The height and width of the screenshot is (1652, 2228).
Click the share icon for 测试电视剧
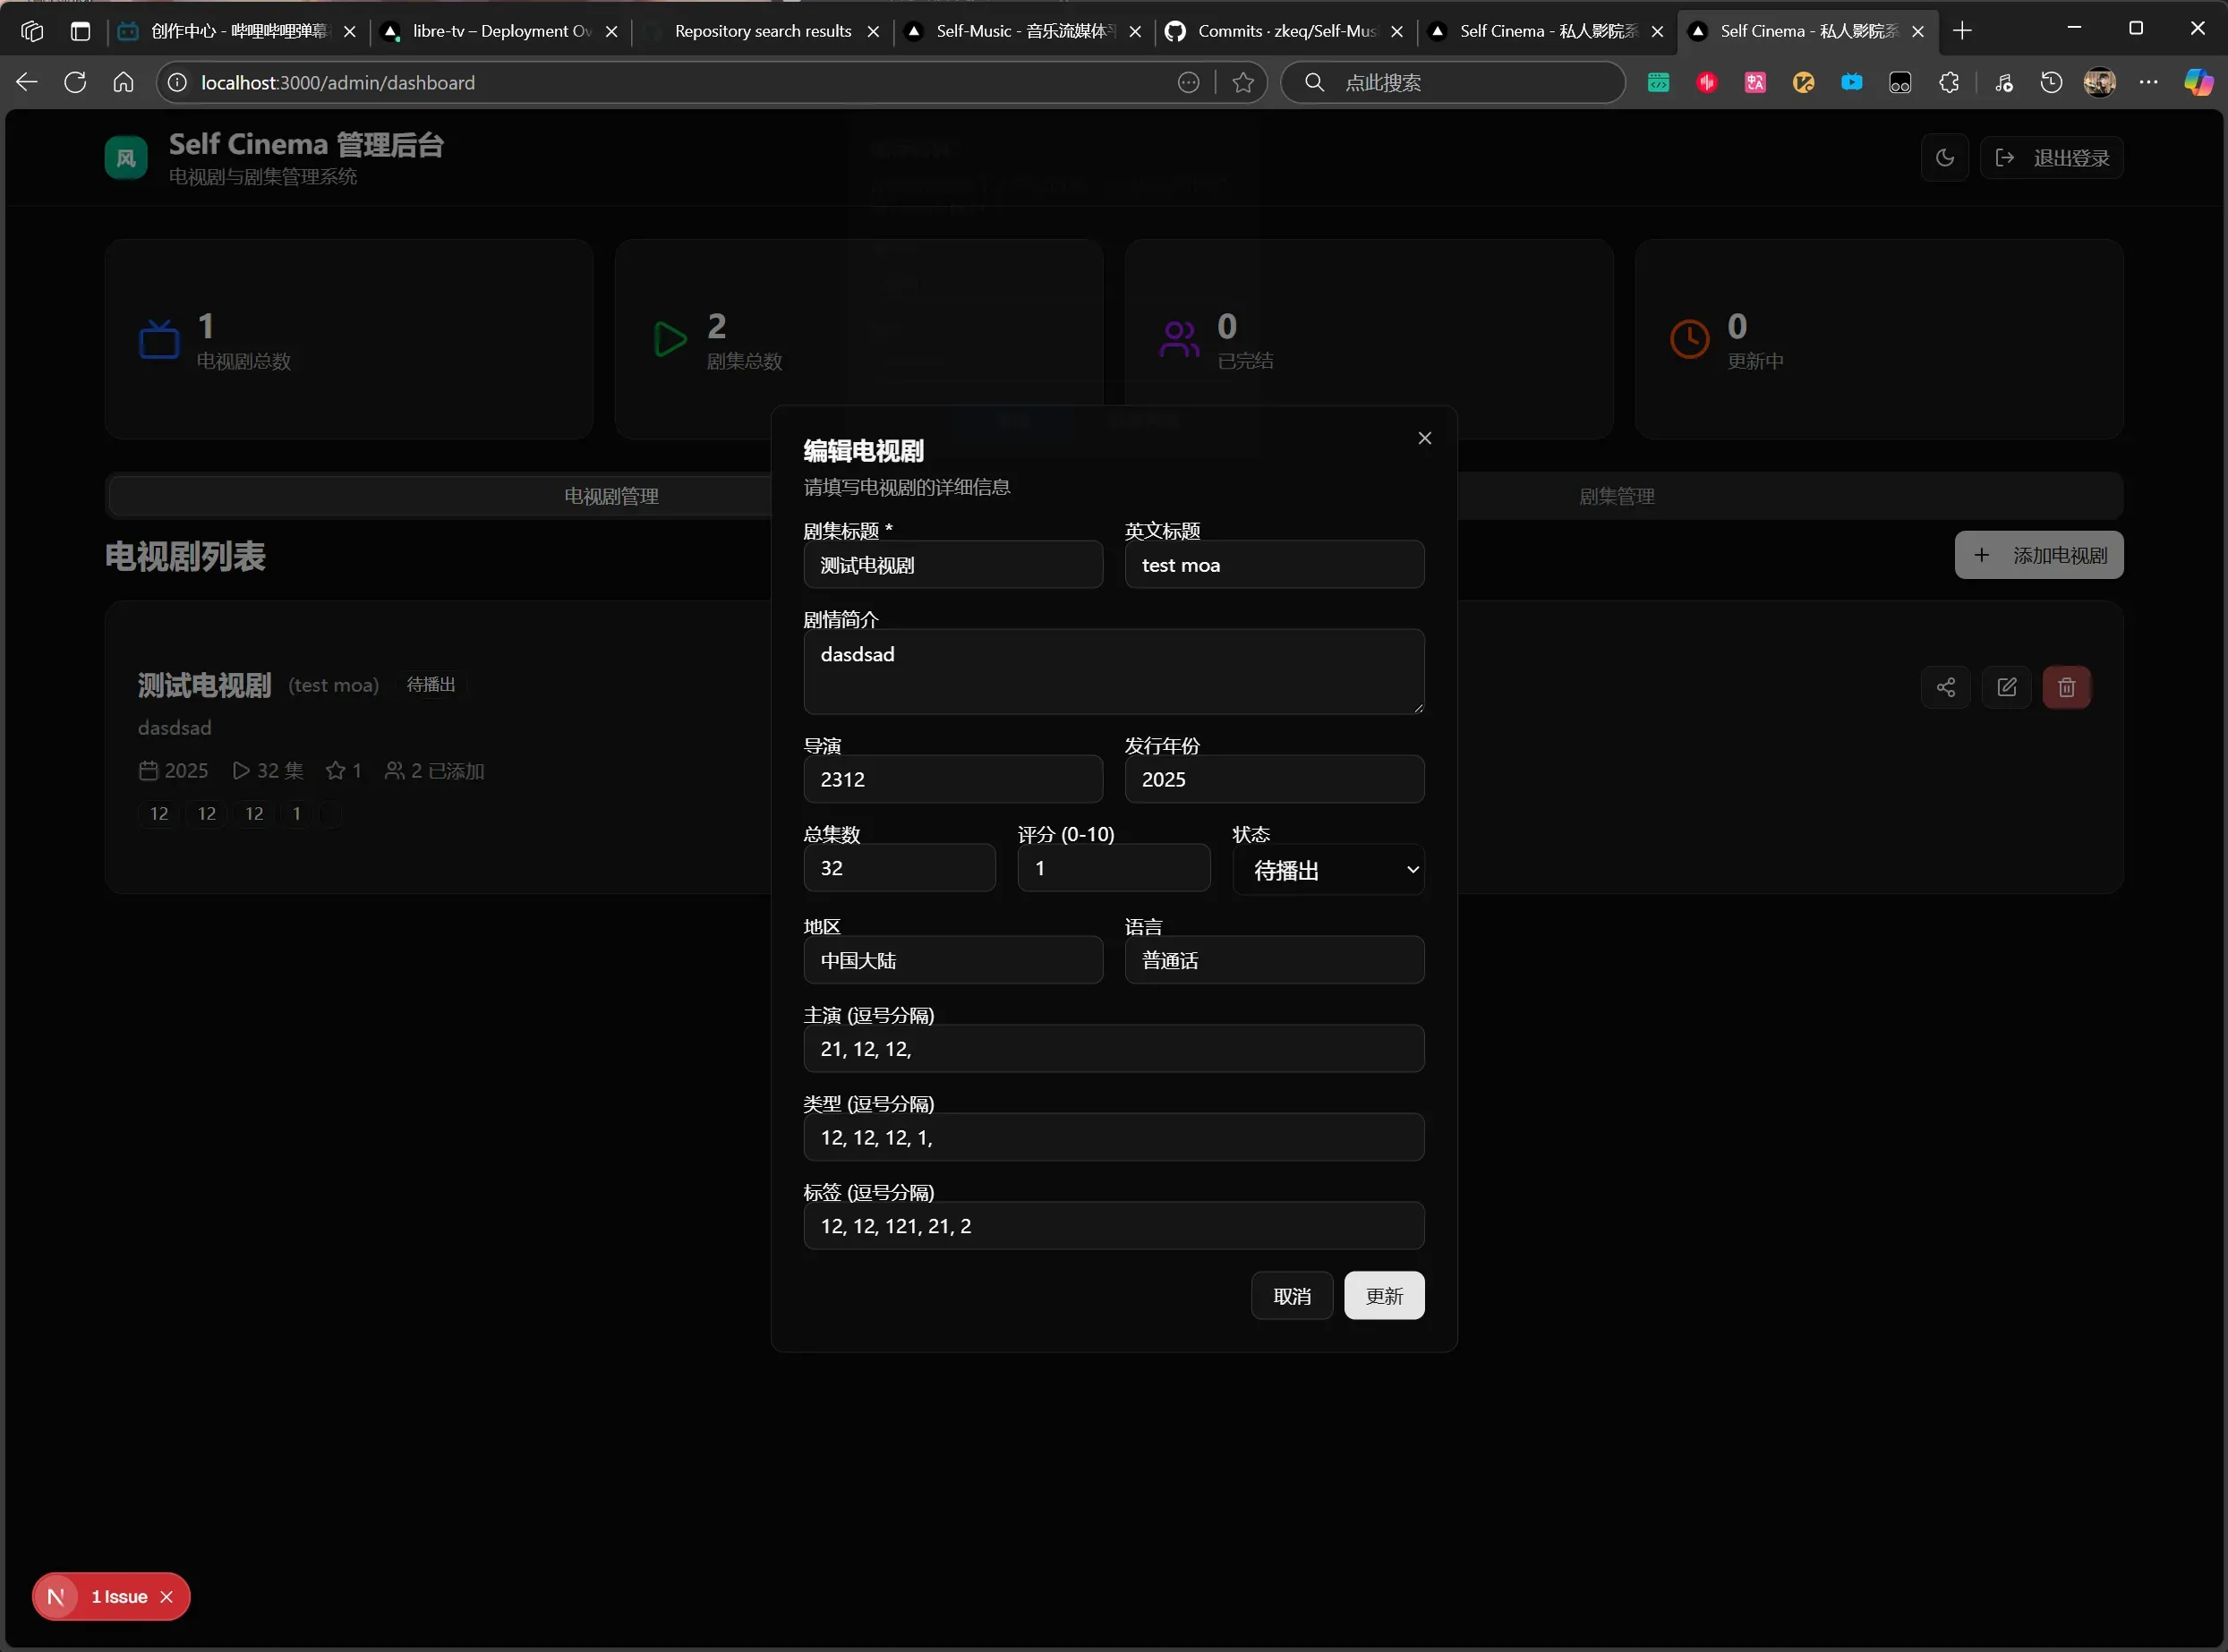click(1945, 687)
